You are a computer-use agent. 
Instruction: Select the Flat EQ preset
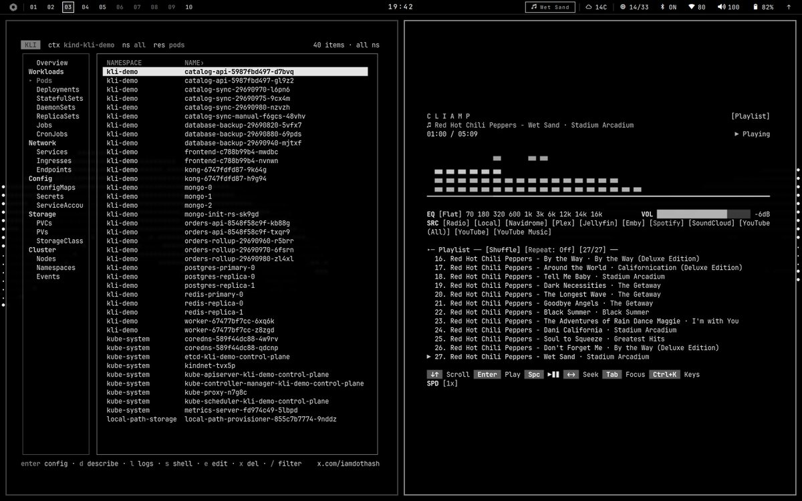pyautogui.click(x=450, y=214)
